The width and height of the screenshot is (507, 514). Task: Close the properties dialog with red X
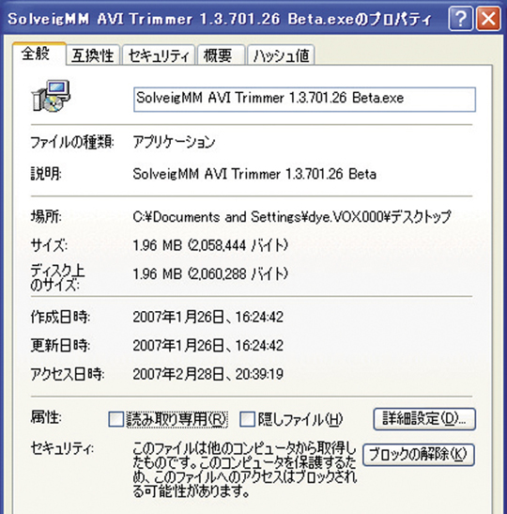coord(488,19)
